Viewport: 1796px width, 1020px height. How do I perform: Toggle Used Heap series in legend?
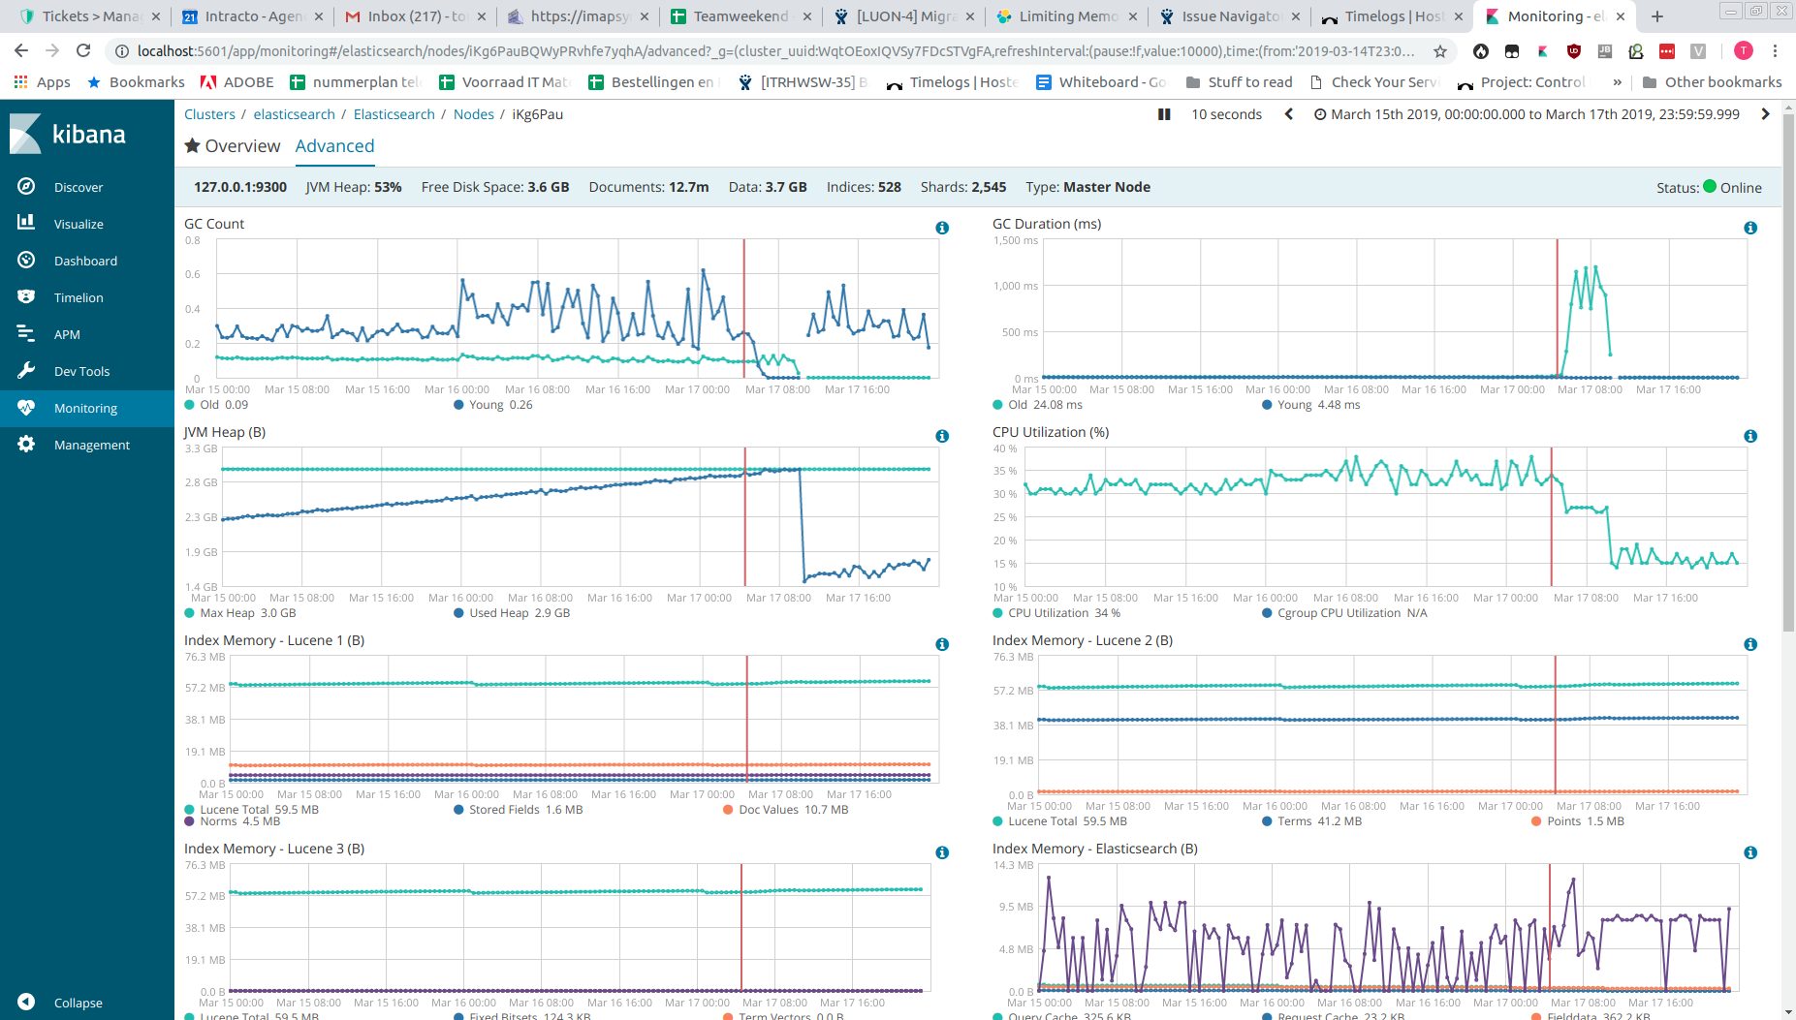point(512,613)
